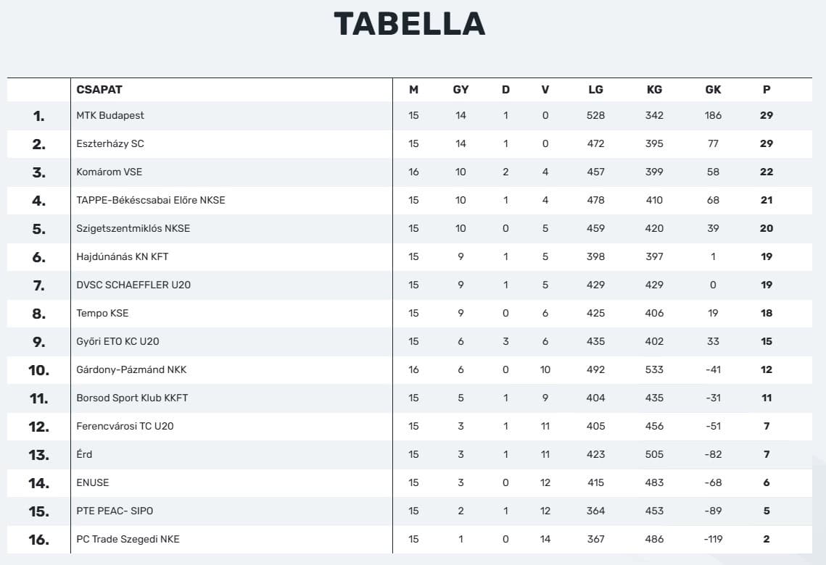This screenshot has width=826, height=565.
Task: Open the Eszterházy SC team link
Action: click(110, 143)
